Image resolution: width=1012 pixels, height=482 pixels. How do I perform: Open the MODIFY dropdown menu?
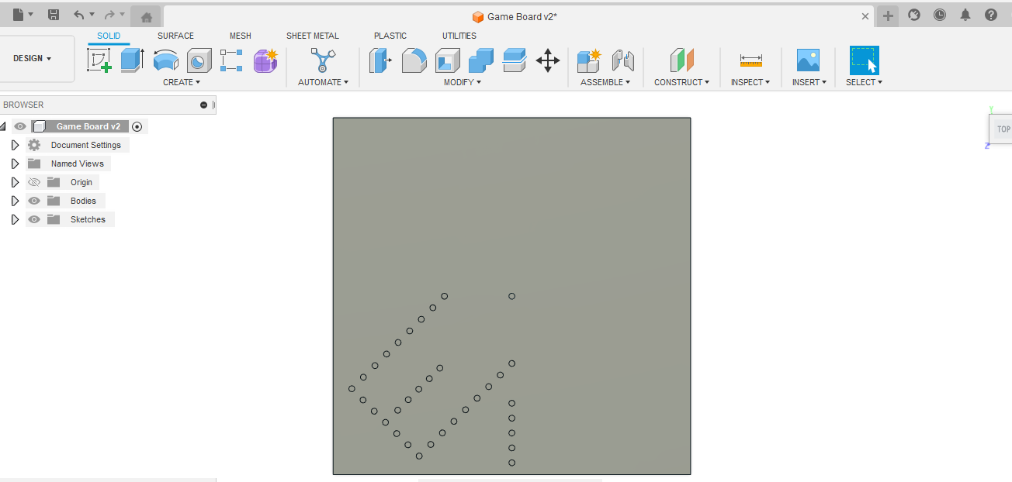tap(463, 82)
